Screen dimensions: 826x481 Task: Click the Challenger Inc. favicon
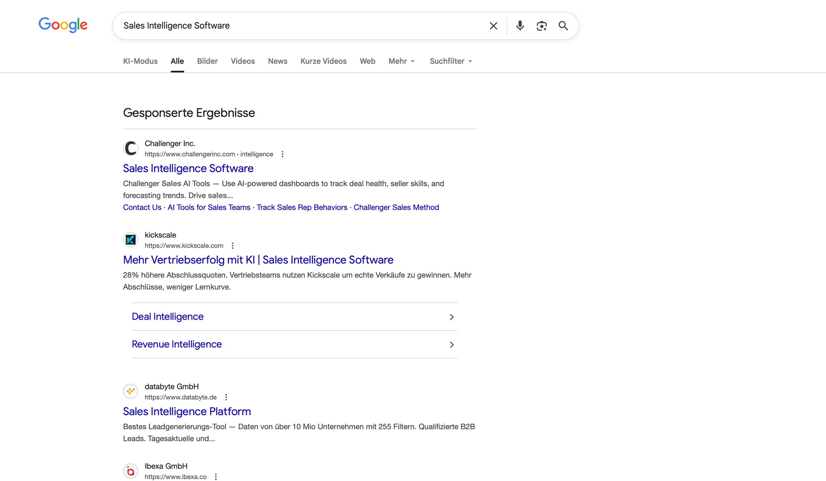(131, 148)
